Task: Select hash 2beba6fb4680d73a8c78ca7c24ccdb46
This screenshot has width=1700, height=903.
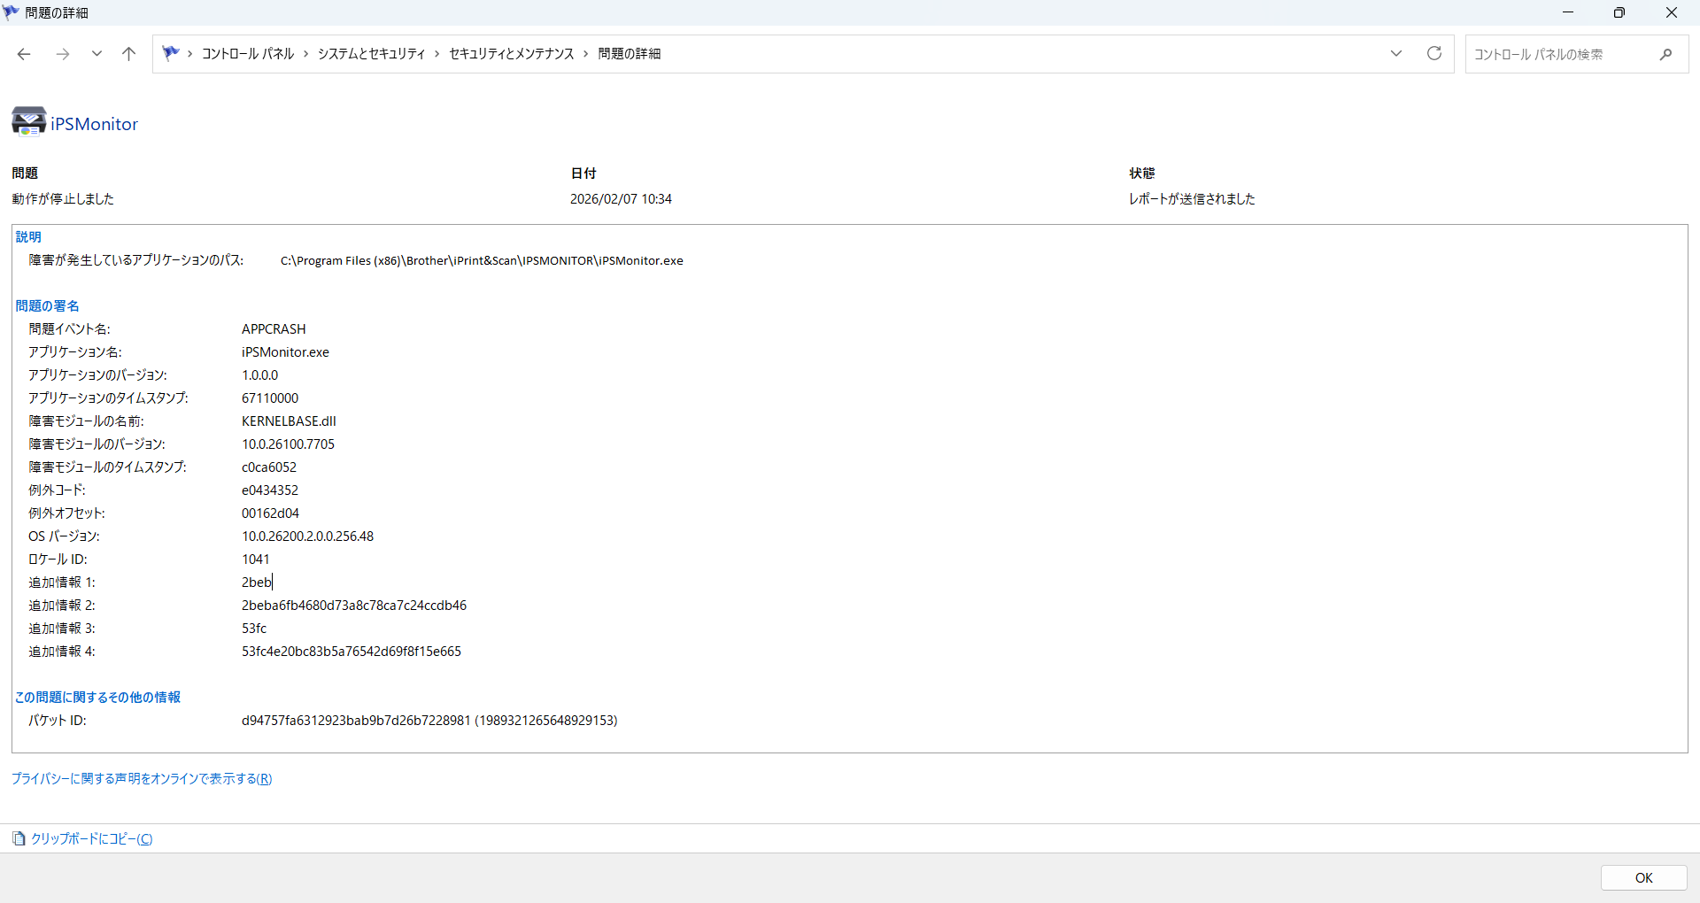Action: 354,606
